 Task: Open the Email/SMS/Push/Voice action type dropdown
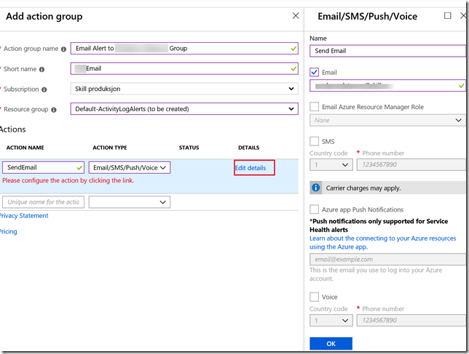click(x=130, y=167)
